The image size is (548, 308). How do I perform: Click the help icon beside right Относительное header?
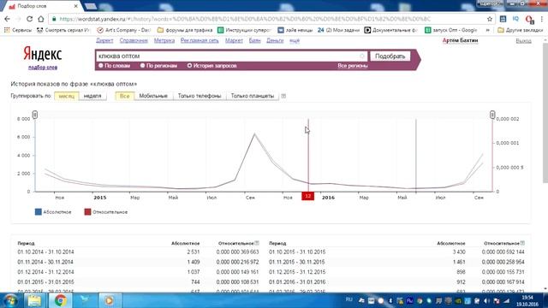click(x=522, y=243)
